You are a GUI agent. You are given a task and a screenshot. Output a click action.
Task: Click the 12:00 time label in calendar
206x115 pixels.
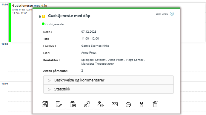coord(5,44)
